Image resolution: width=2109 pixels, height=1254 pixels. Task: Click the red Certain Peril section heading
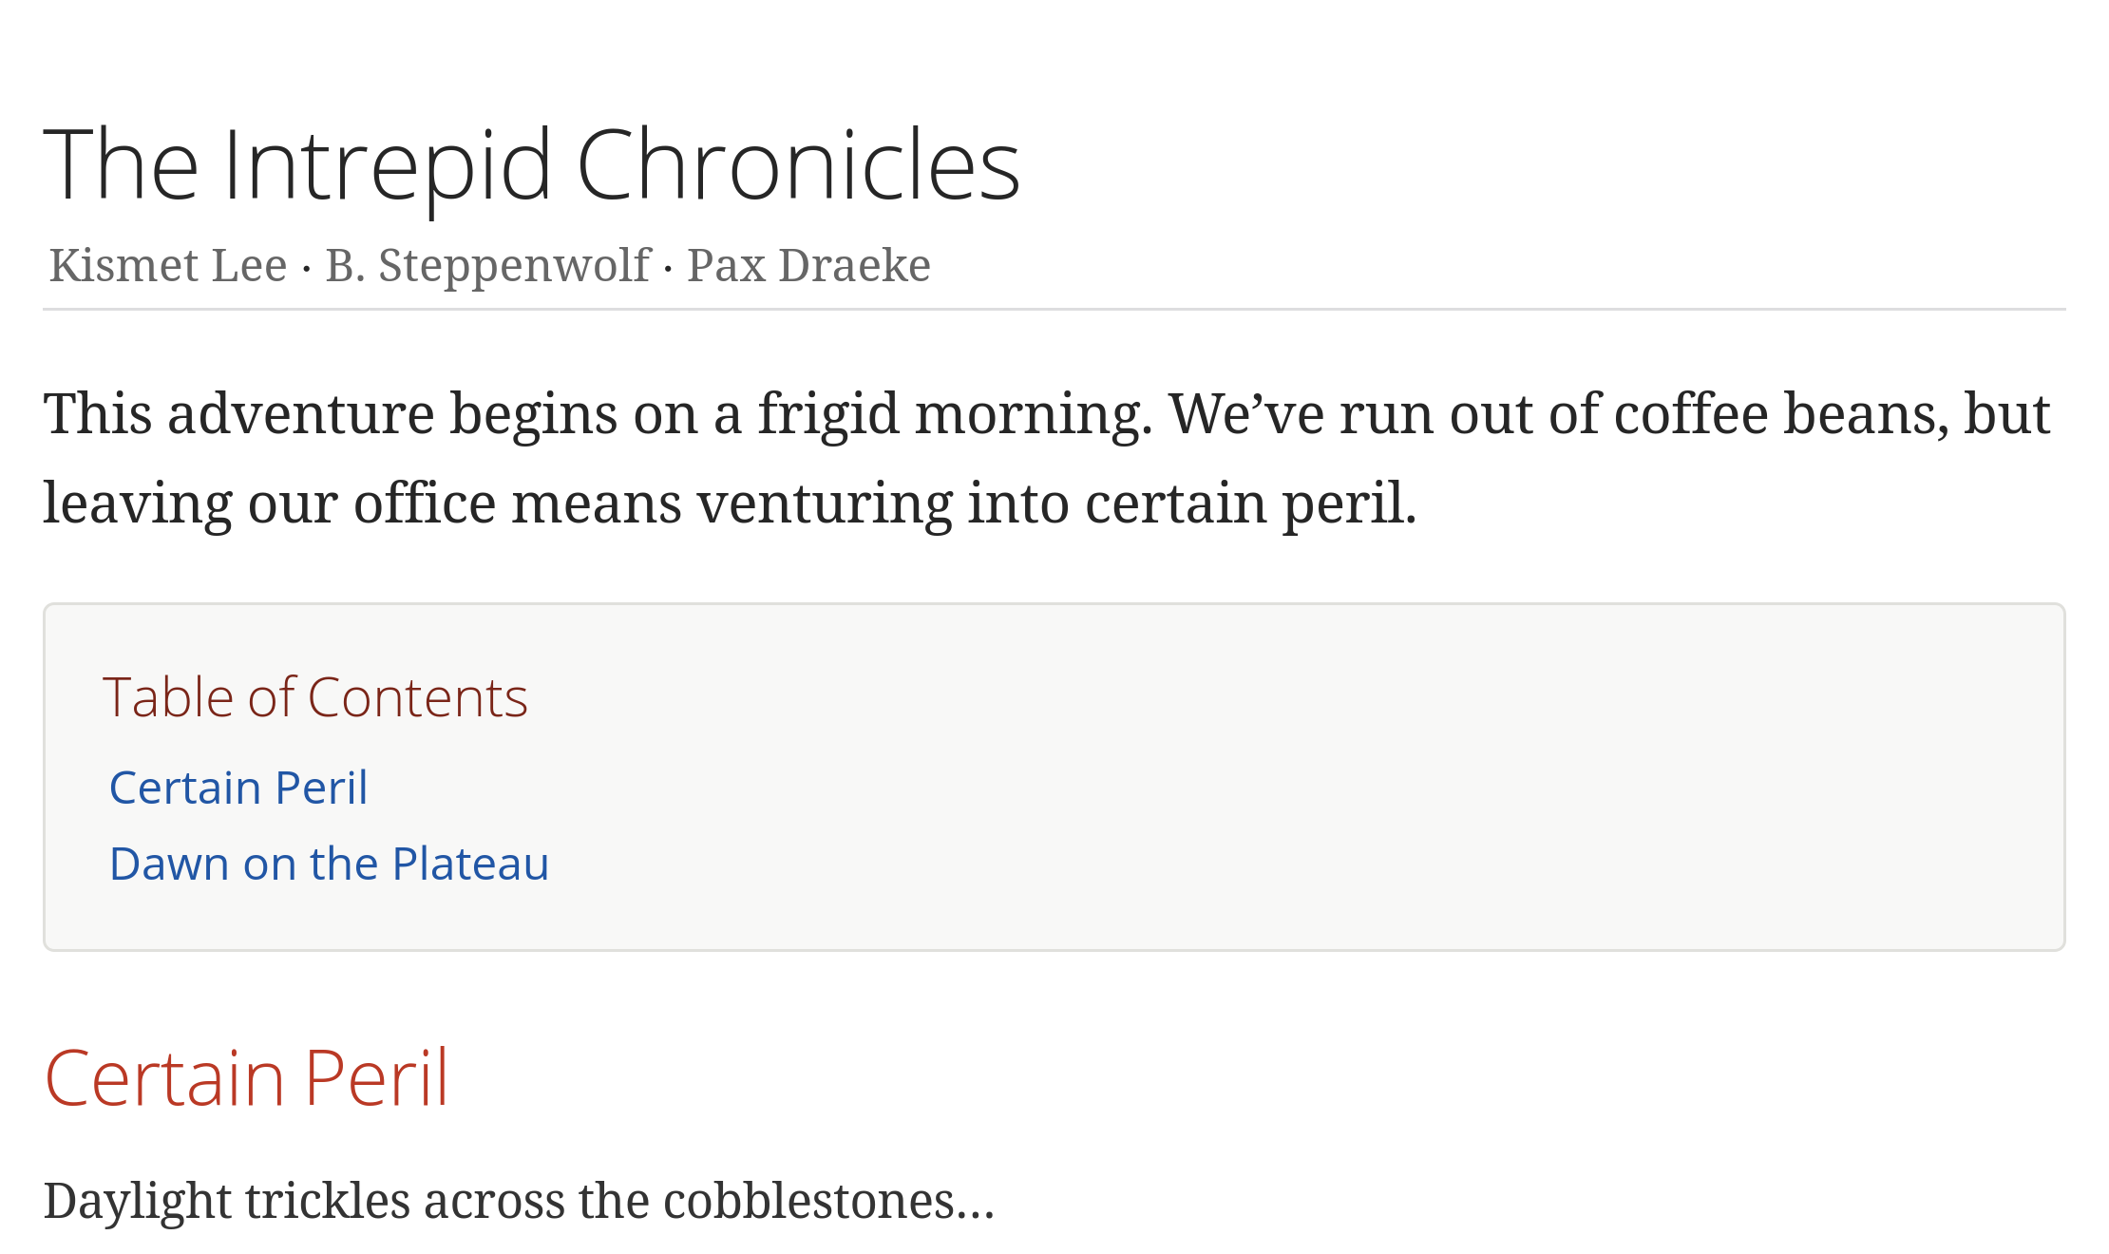click(x=246, y=1078)
